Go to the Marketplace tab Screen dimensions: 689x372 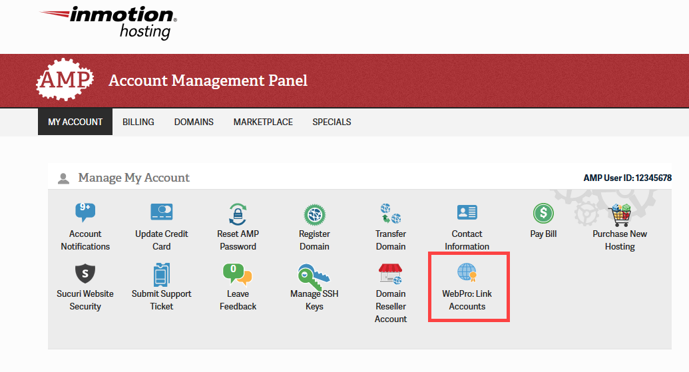(x=263, y=122)
